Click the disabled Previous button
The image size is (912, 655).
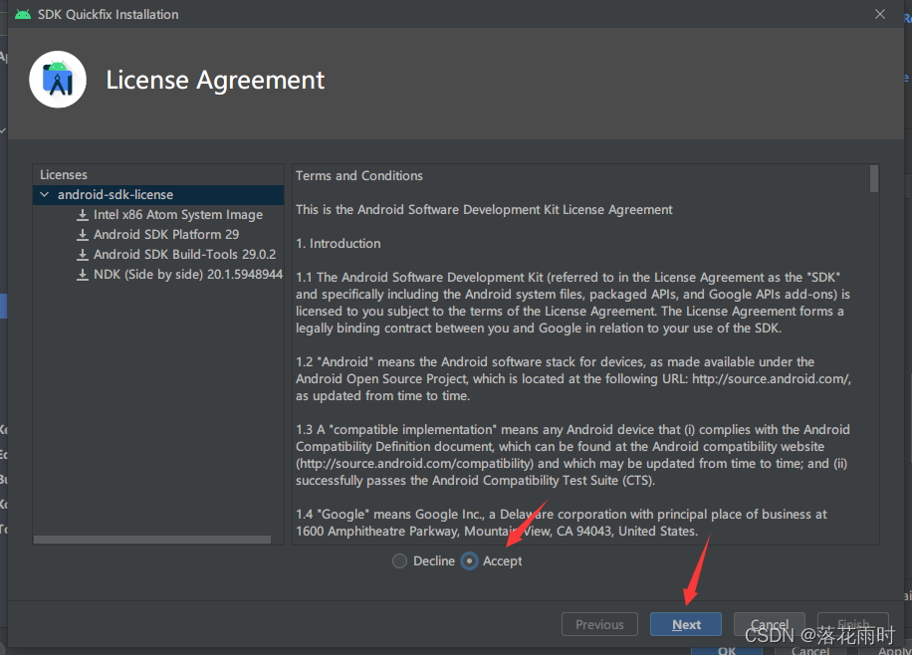(599, 624)
